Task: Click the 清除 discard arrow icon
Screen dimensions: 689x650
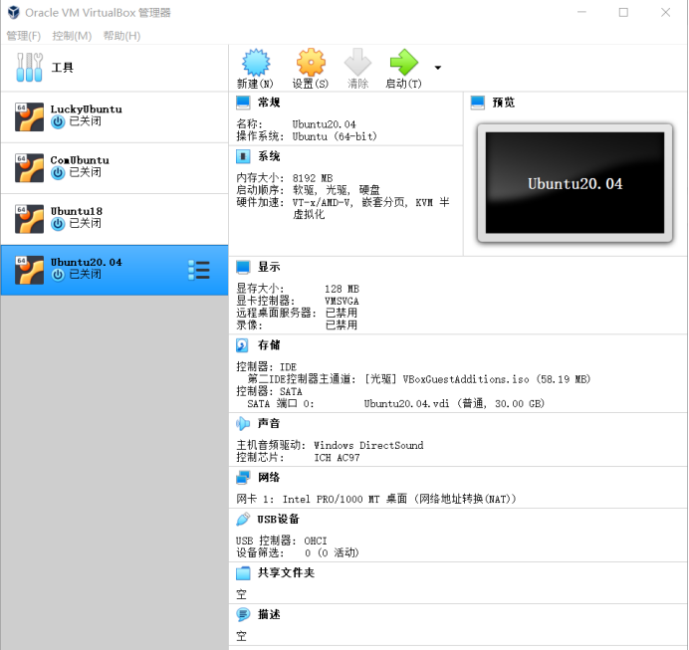Action: click(x=357, y=63)
